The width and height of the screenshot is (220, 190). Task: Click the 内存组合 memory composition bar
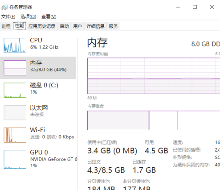click(x=154, y=120)
